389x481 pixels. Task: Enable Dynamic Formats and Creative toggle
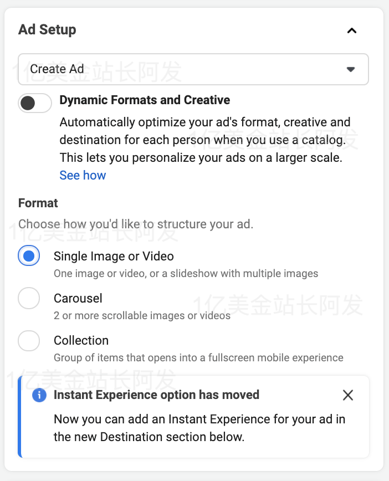(35, 103)
